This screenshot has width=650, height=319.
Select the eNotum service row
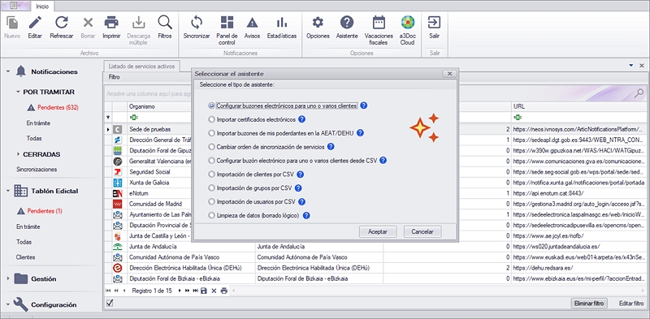pos(376,193)
